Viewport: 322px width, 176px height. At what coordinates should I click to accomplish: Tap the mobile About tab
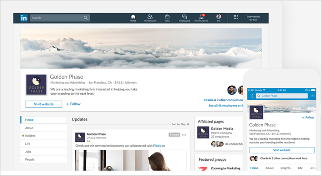269,168
